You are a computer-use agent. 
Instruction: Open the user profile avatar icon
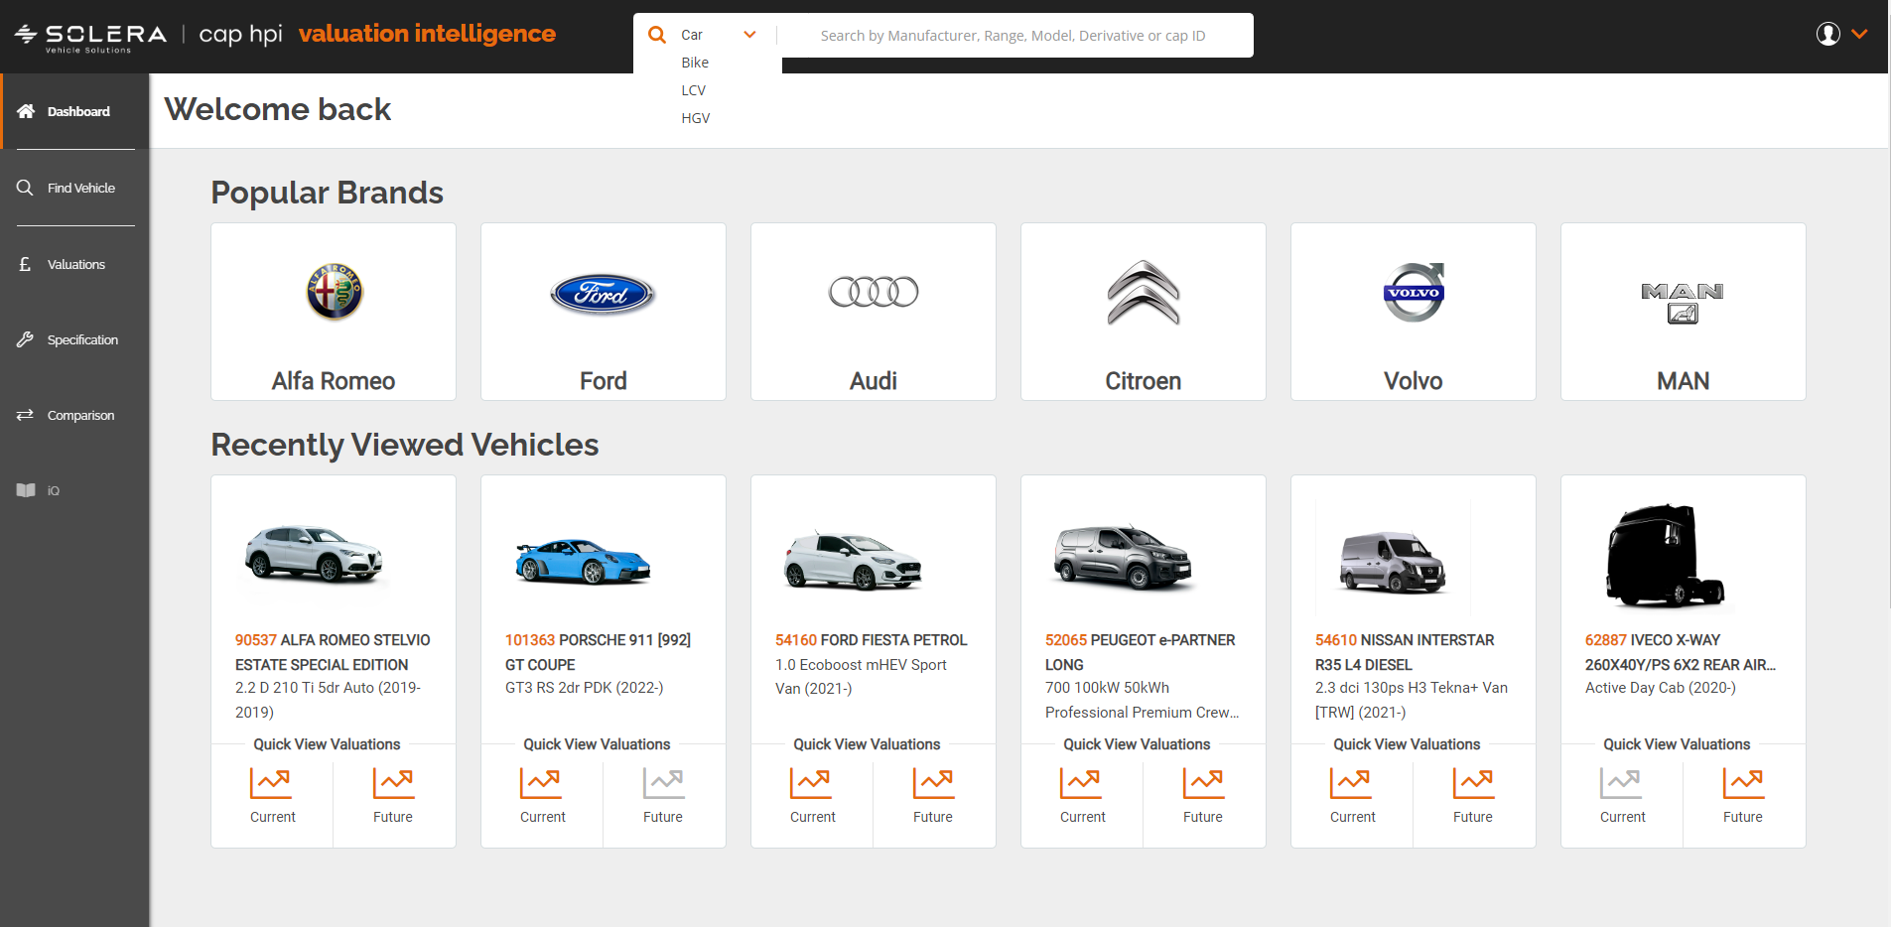(x=1828, y=34)
